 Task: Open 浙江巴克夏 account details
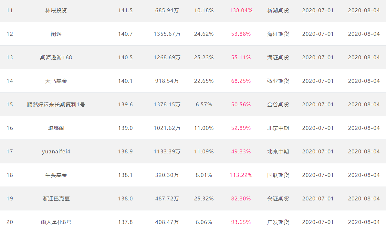click(56, 198)
